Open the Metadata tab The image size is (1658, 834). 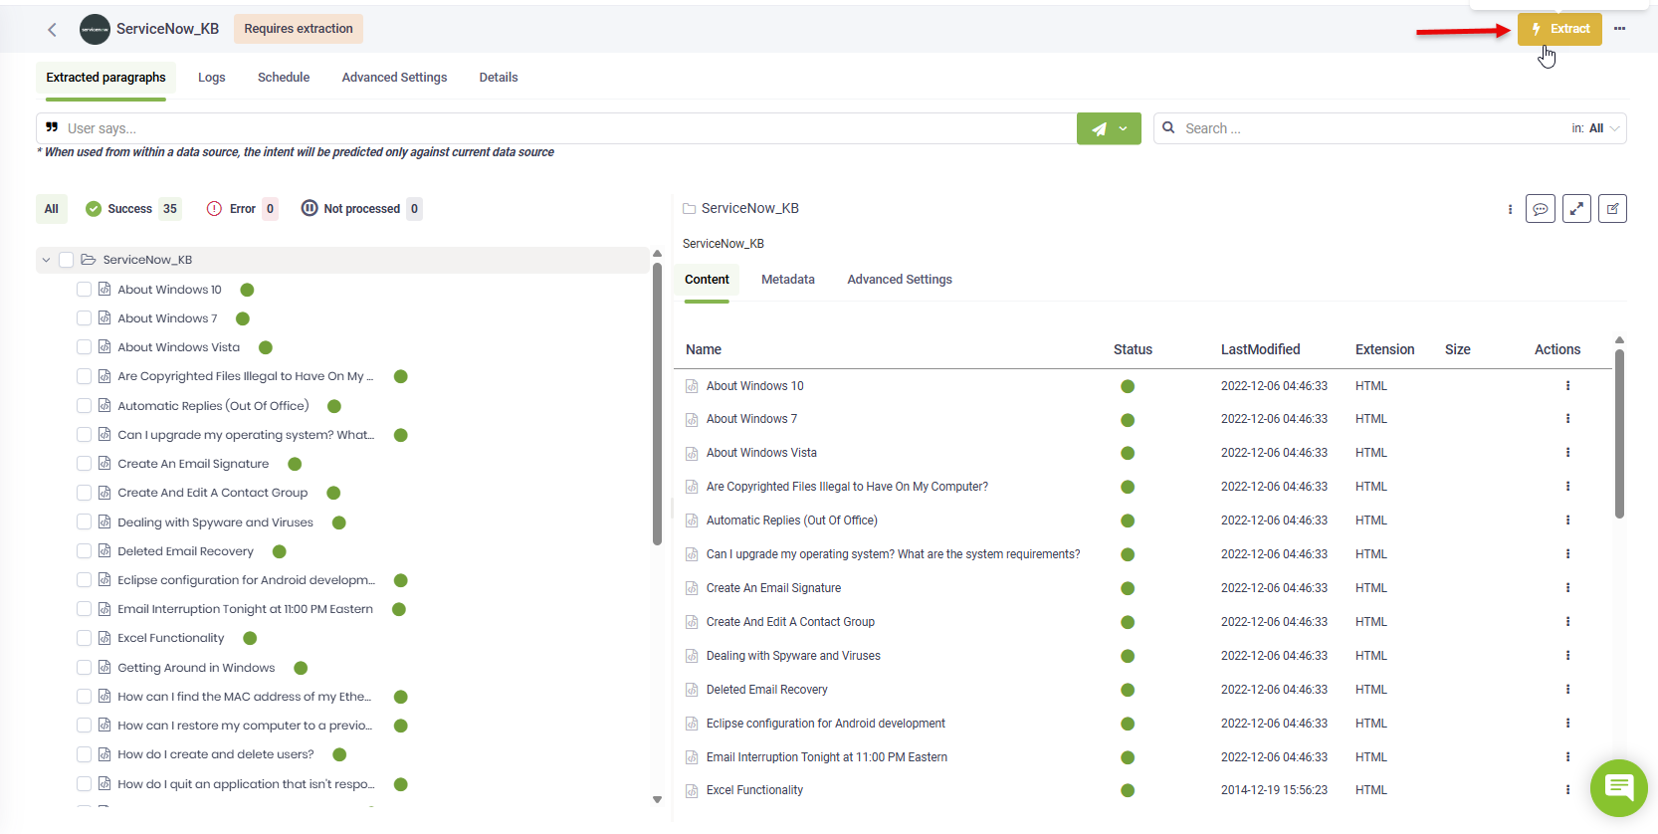click(x=787, y=280)
